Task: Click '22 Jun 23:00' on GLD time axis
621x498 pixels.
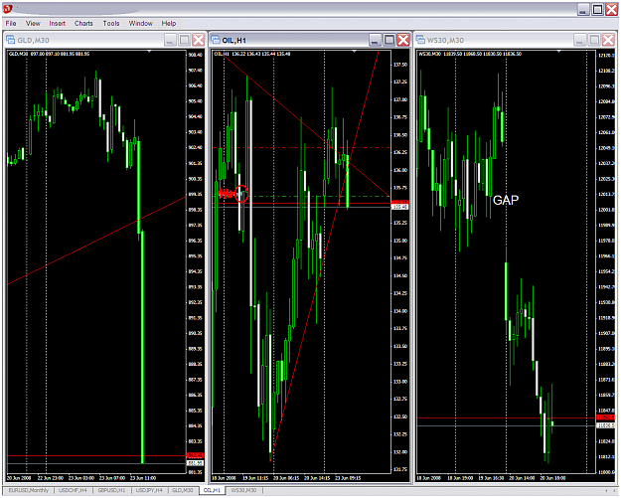Action: pos(51,478)
